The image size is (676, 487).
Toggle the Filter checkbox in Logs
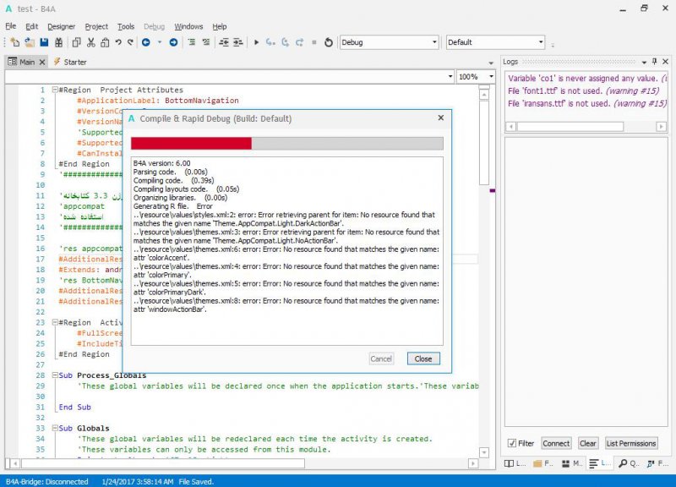(x=512, y=443)
